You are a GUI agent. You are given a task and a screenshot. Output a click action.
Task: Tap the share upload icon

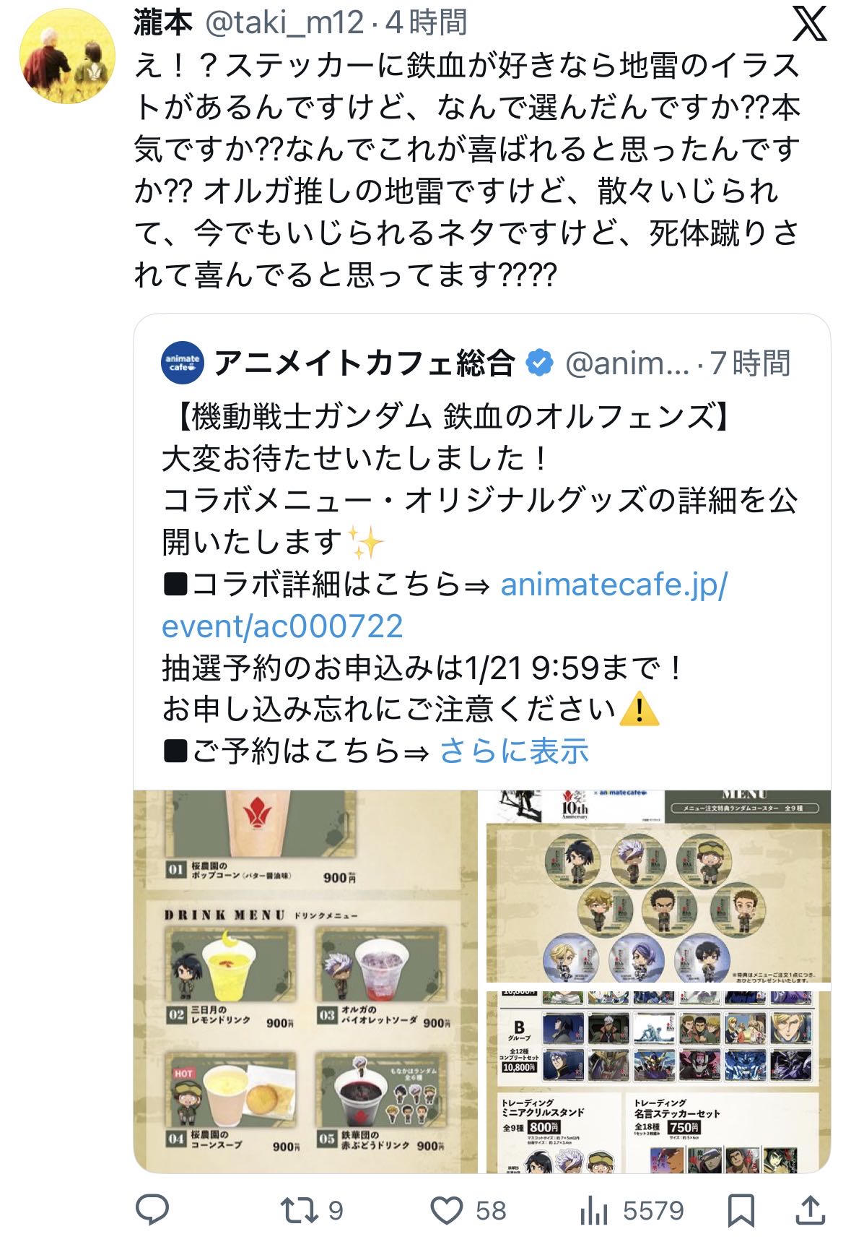pos(809,1209)
